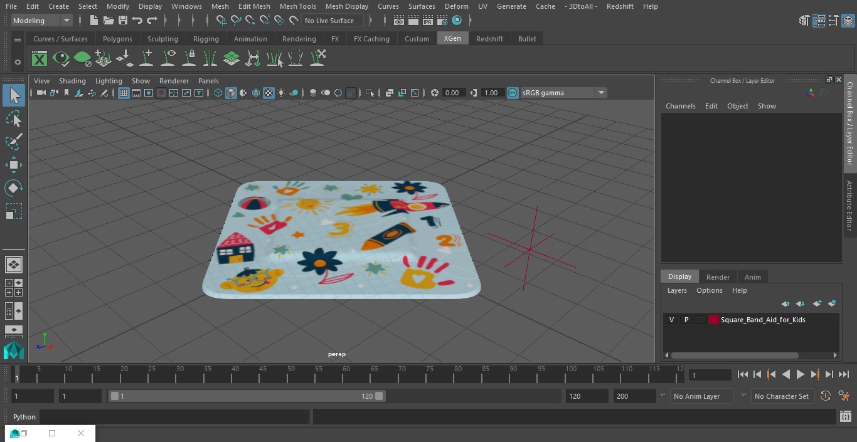This screenshot has width=857, height=442.
Task: Click the Auto Keyframe toggle icon
Action: (826, 396)
